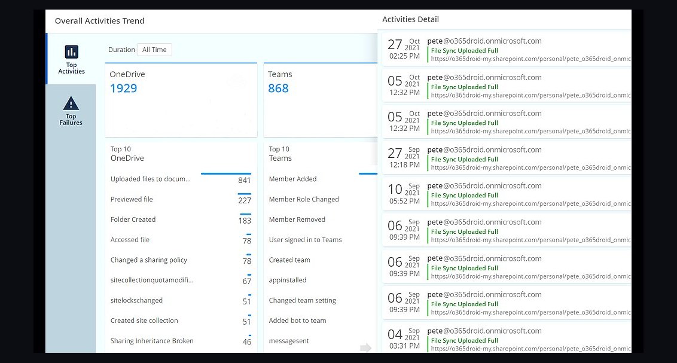This screenshot has height=363, width=677.
Task: Click the gray right arrow beside messagesent
Action: [365, 347]
